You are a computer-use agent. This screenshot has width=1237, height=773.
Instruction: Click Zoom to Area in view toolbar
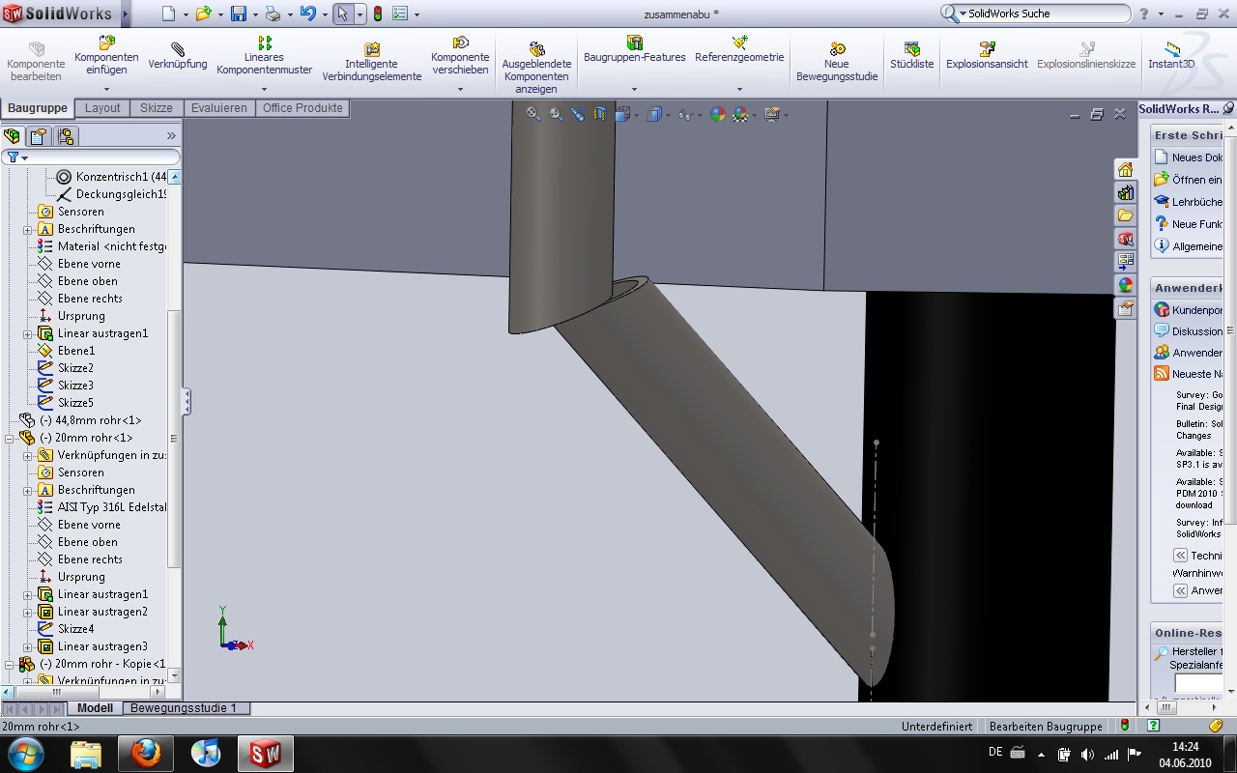[556, 114]
